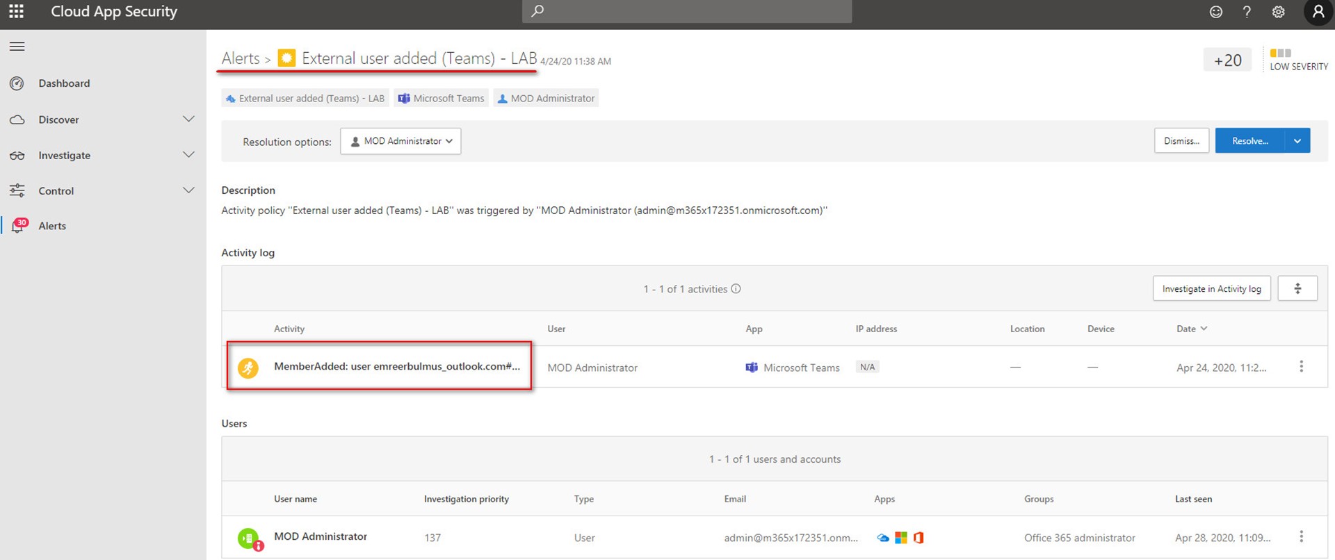Click investigation priority value 137
This screenshot has width=1335, height=560.
432,538
